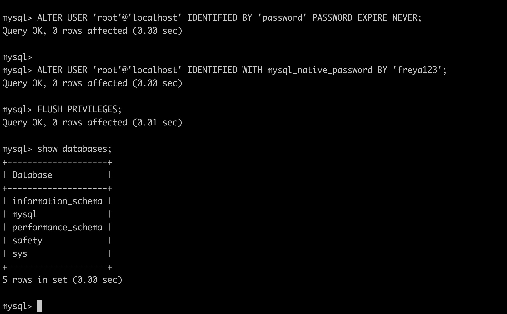The height and width of the screenshot is (314, 507).
Task: Click 'PASSWORD EXPIRE NEVER' in the first command
Action: [x=365, y=17]
